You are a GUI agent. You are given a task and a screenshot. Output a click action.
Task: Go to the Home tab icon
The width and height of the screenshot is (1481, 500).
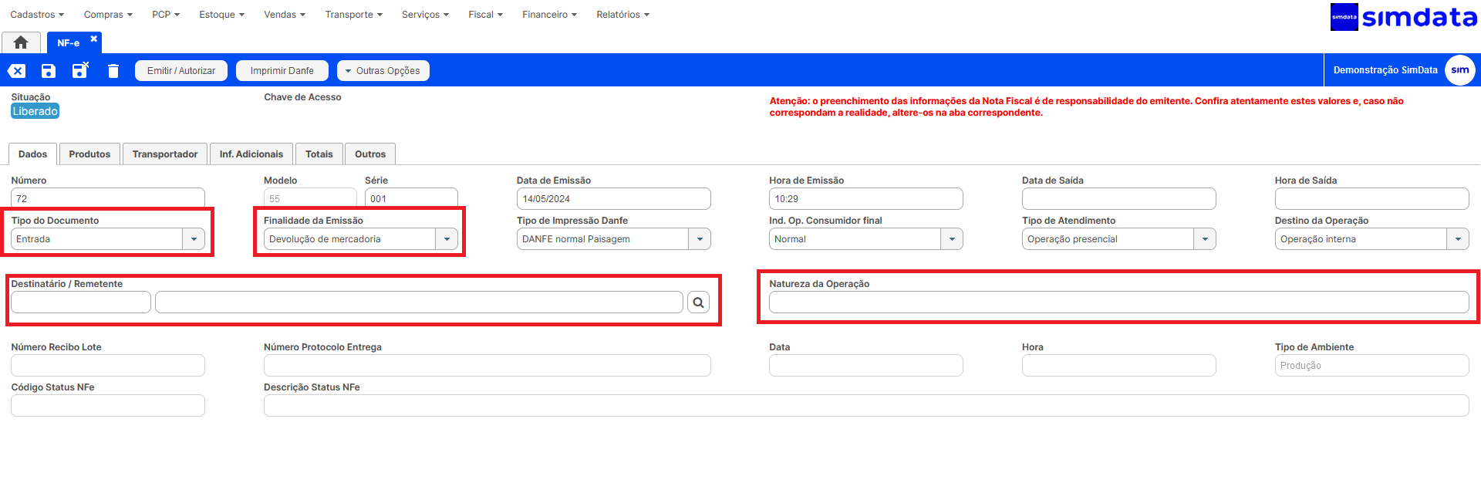21,42
